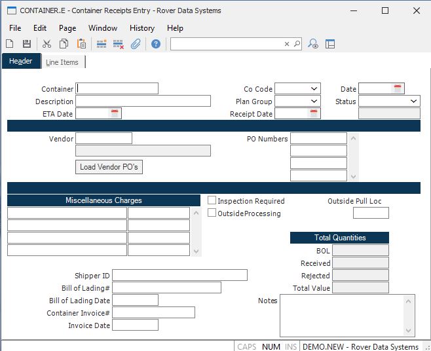
Task: Open attachments with the paperclip icon
Action: (136, 44)
